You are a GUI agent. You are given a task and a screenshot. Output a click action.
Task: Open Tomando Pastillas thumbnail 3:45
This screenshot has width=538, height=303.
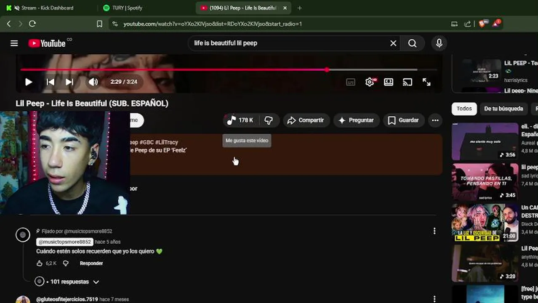485,182
